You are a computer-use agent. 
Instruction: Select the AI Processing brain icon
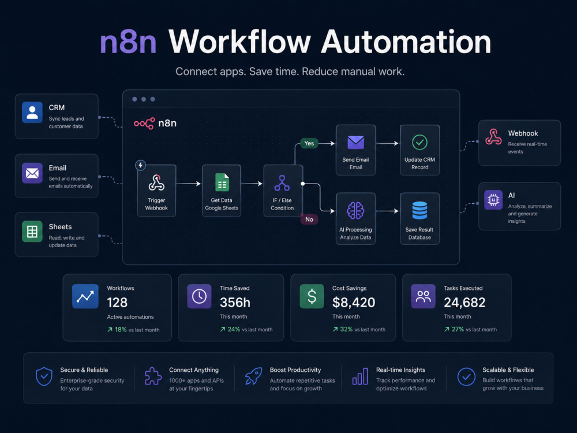(x=355, y=211)
